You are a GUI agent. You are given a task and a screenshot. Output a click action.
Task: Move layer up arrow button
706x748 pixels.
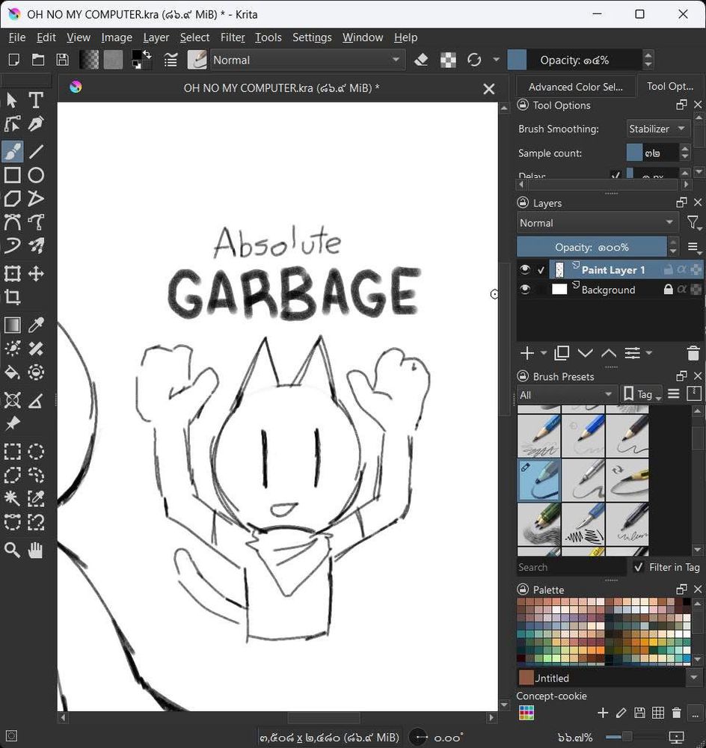[609, 353]
